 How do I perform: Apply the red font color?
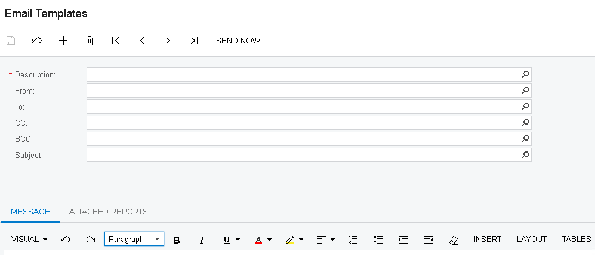(258, 240)
